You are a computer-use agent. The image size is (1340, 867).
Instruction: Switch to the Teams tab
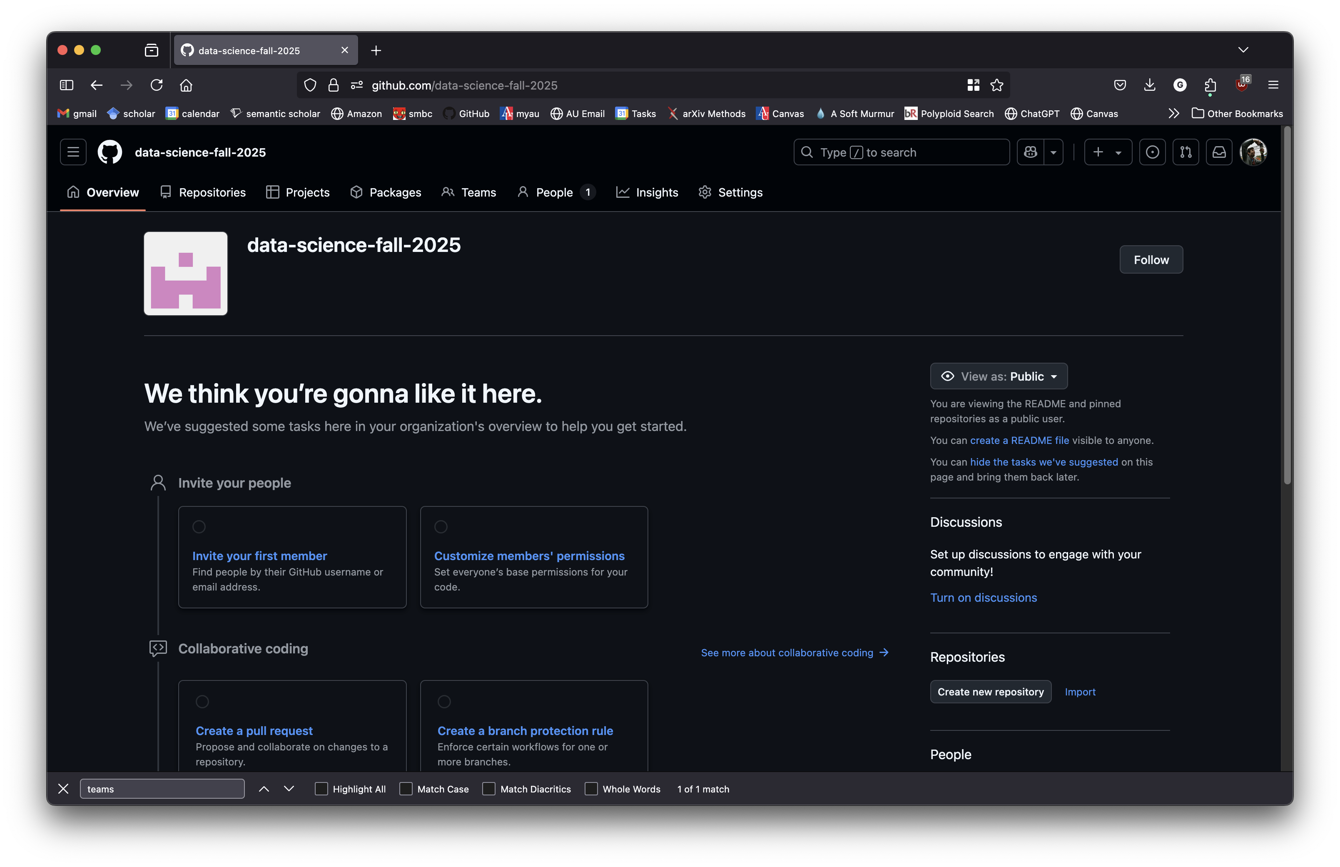(x=469, y=192)
